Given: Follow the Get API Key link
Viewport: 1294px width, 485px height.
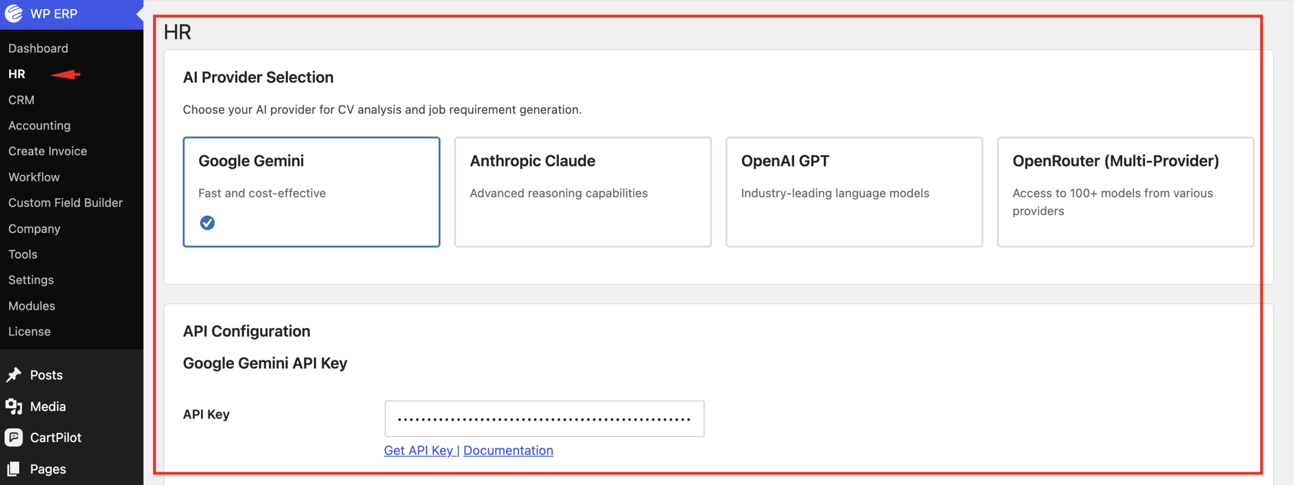Looking at the screenshot, I should 419,450.
